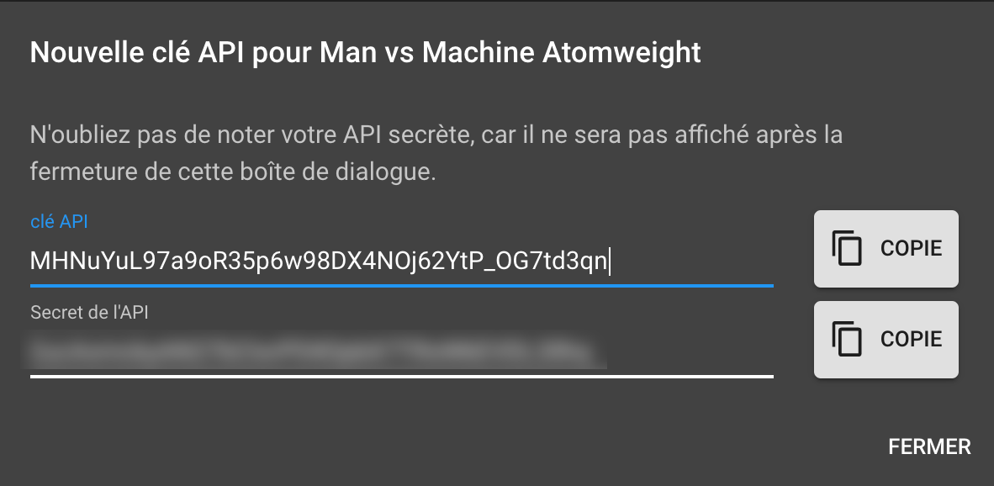
Task: Close the dialog with FERMER
Action: click(929, 446)
